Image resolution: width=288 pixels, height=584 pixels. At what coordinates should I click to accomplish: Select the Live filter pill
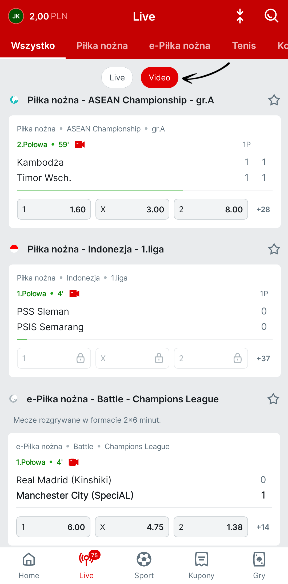click(117, 77)
